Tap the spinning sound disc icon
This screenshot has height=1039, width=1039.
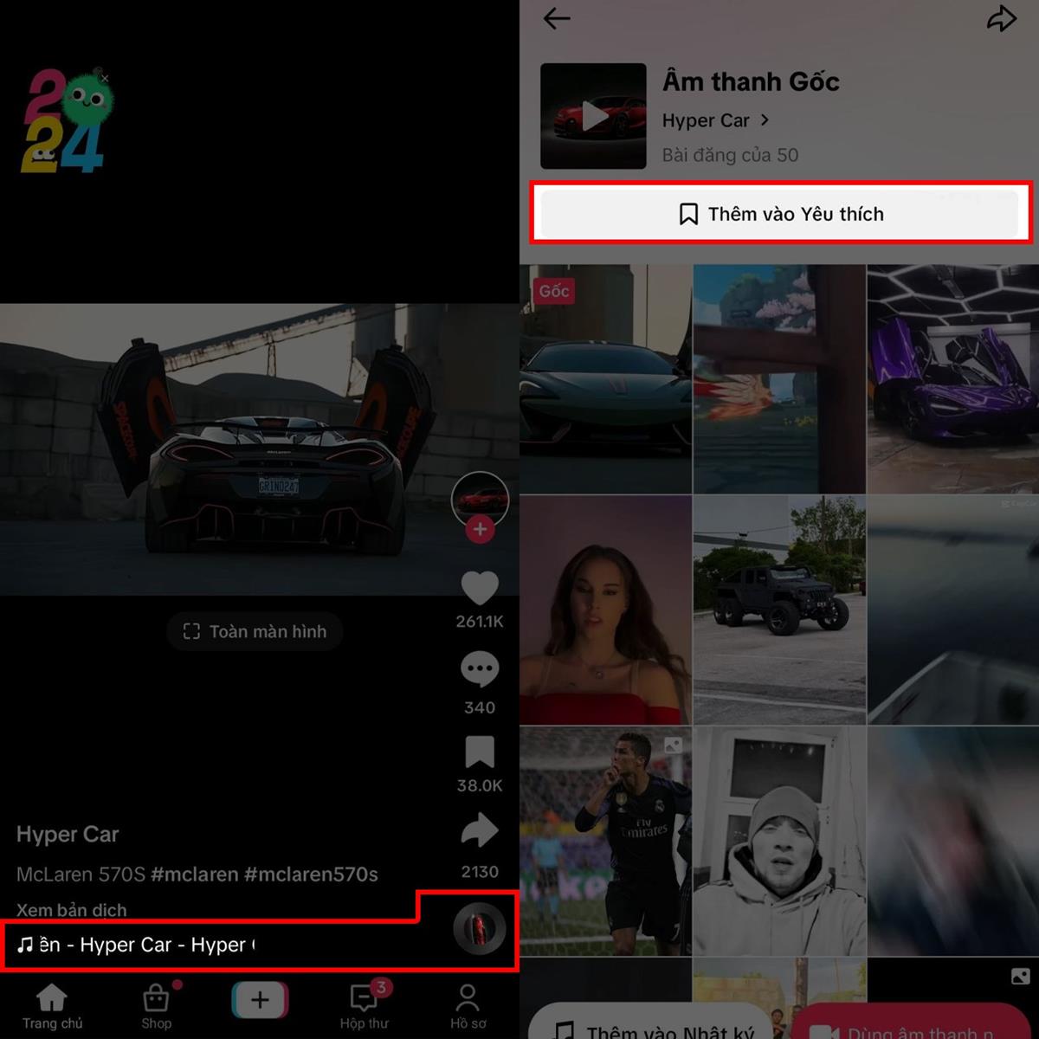(480, 928)
